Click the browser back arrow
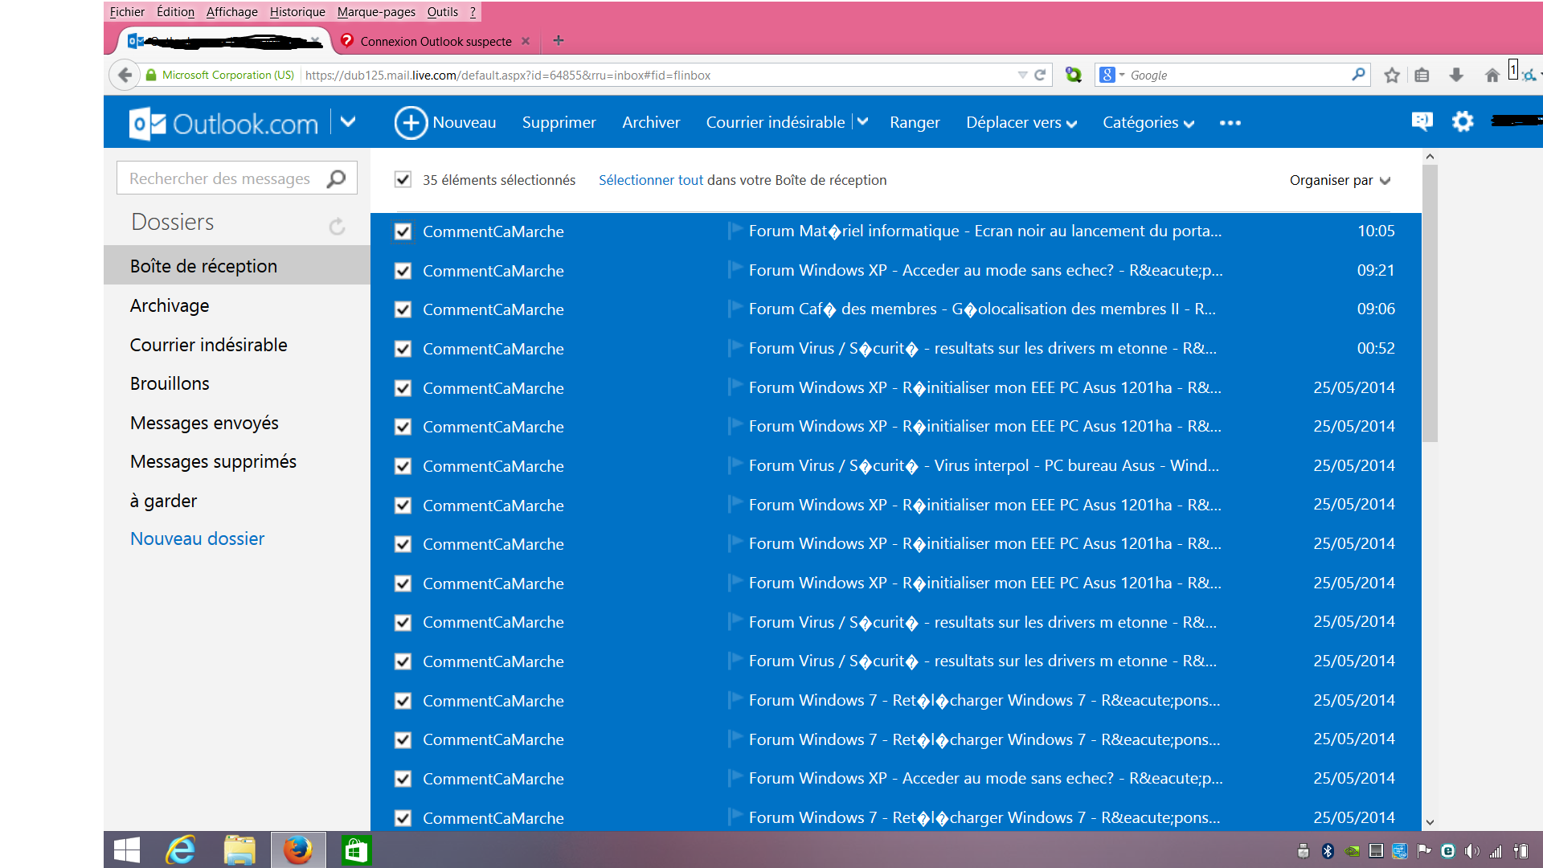This screenshot has height=868, width=1543. click(124, 75)
